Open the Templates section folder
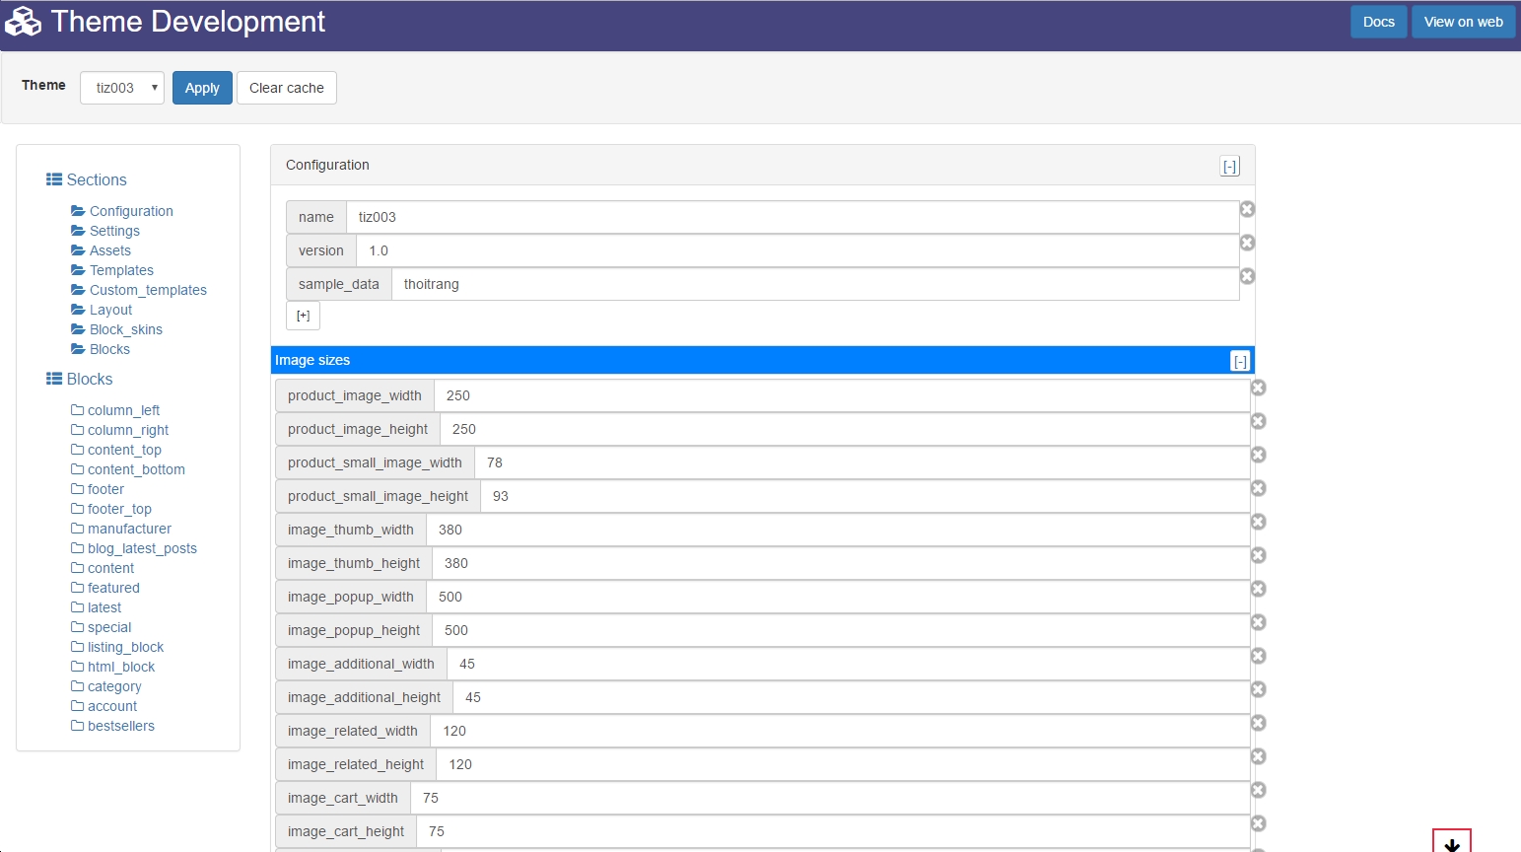This screenshot has height=852, width=1521. pyautogui.click(x=112, y=270)
